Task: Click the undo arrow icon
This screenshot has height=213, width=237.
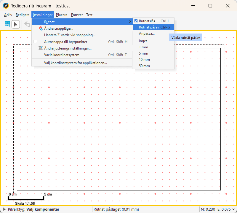Action: 27,24
